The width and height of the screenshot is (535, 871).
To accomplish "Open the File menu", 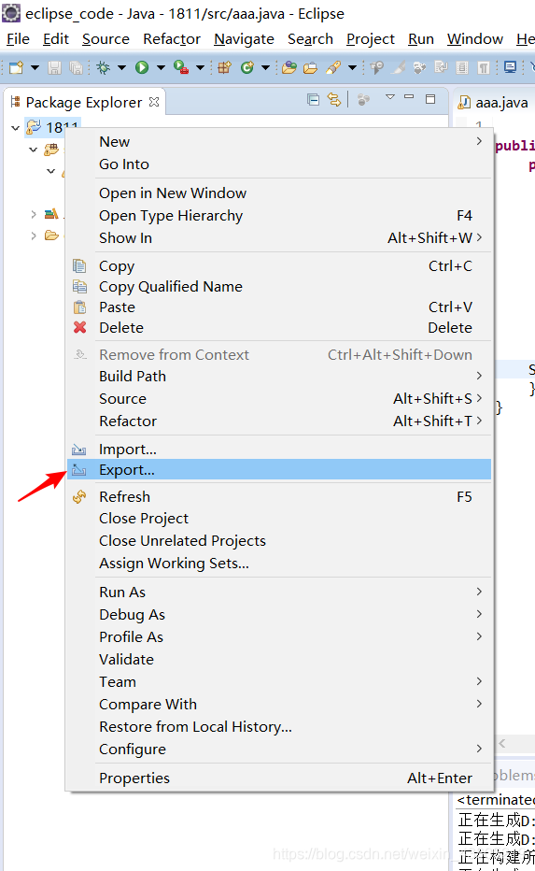I will tap(18, 39).
